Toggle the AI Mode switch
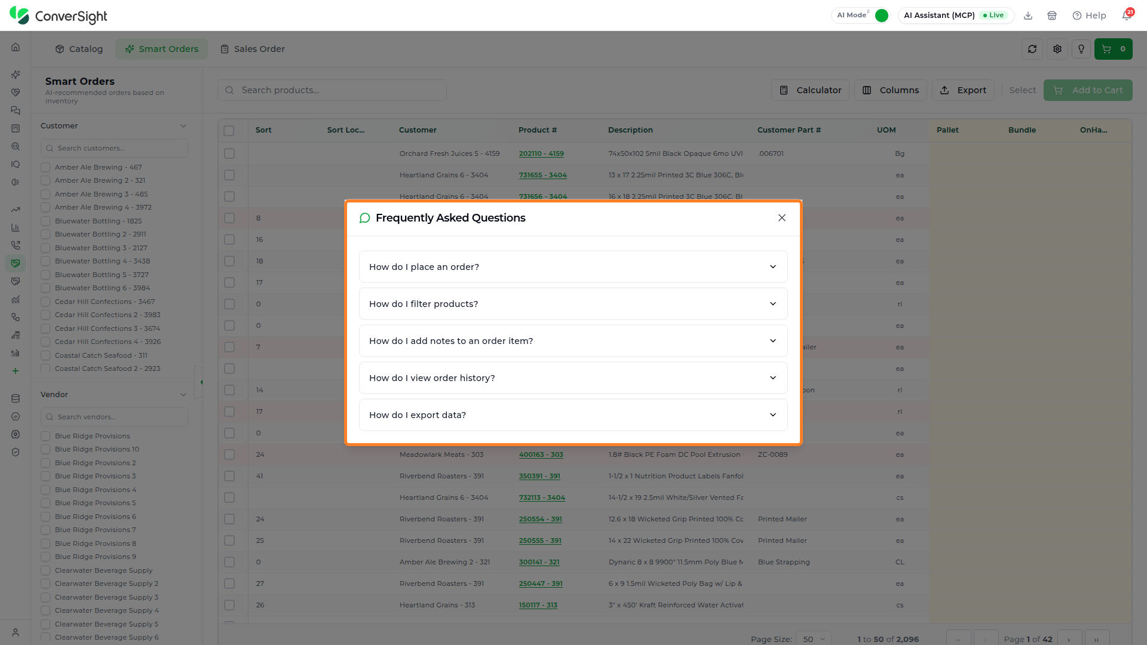The image size is (1147, 645). (x=881, y=16)
